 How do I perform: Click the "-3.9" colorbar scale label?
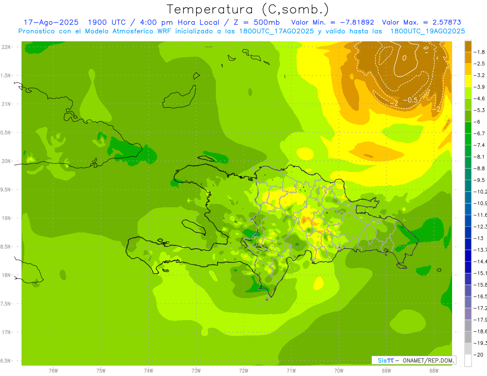480,87
